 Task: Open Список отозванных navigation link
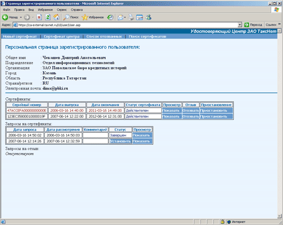click(104, 36)
